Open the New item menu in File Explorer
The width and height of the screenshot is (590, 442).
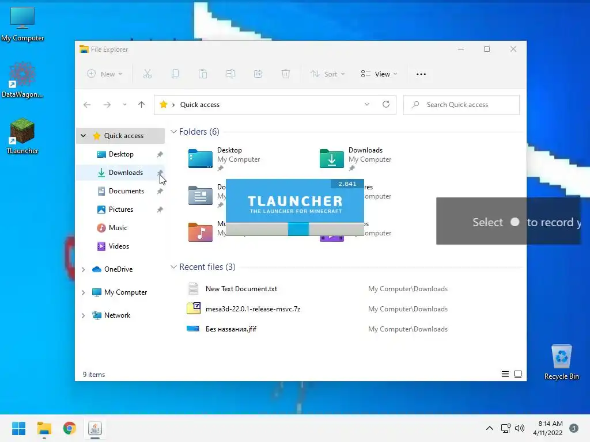coord(105,74)
